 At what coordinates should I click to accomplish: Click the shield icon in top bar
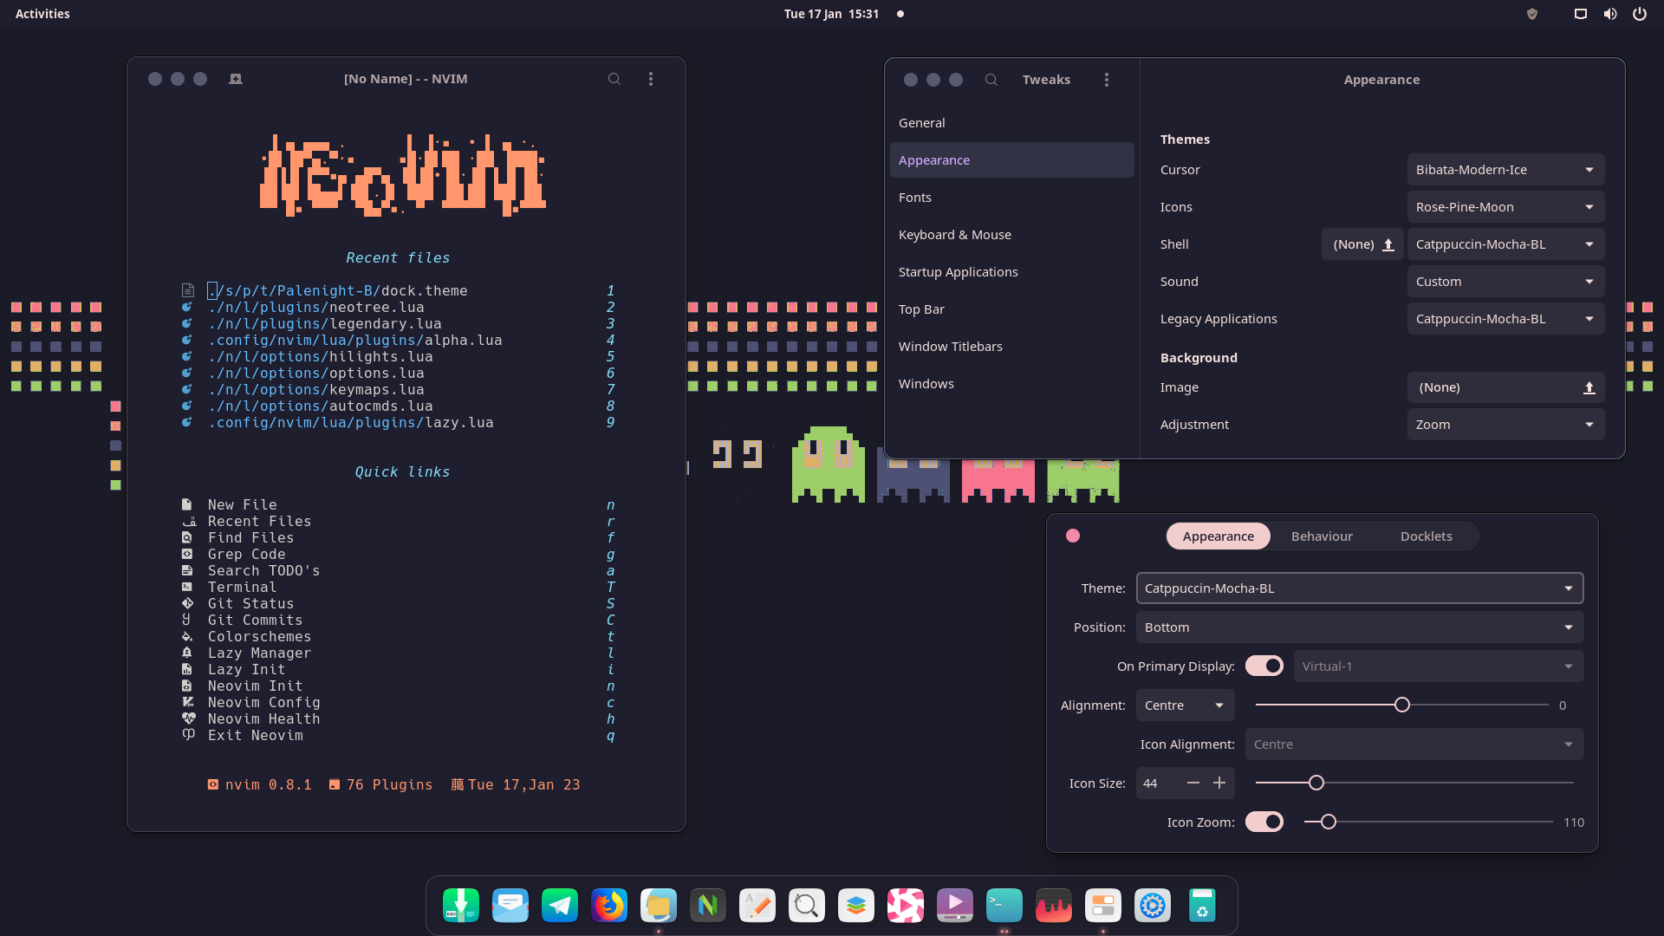(1532, 14)
